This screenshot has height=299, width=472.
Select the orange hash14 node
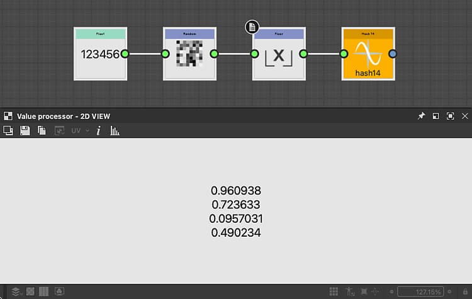(368, 54)
